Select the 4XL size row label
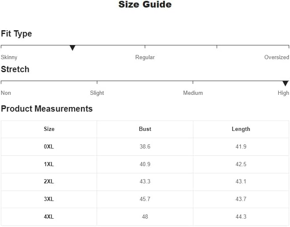The width and height of the screenshot is (290, 227). click(x=49, y=217)
